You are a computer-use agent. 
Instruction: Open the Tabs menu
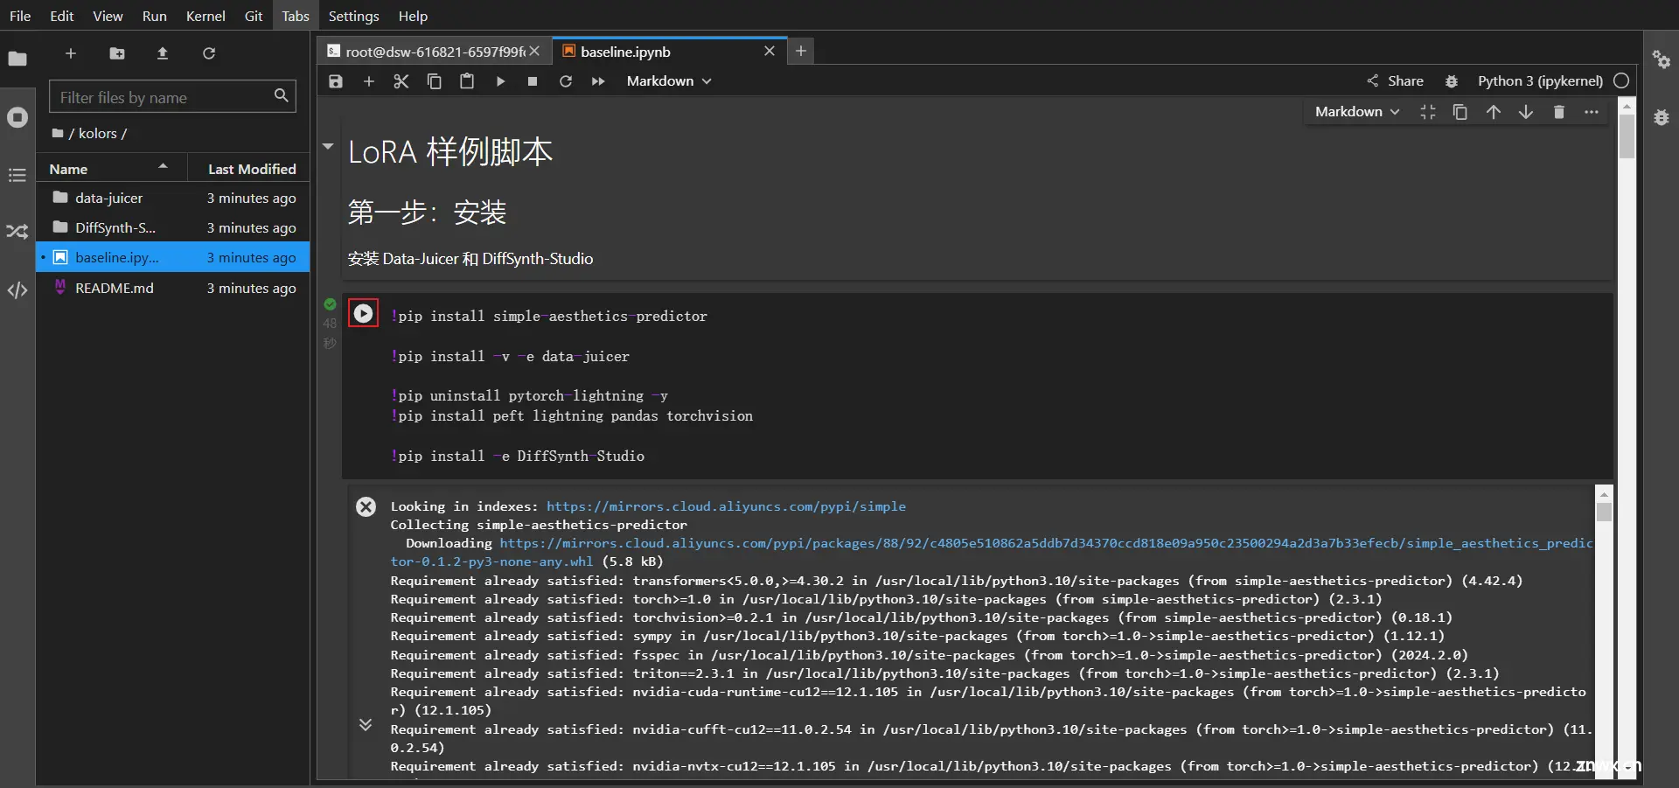[296, 16]
